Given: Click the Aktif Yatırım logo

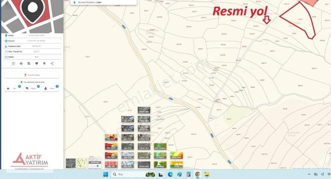Looking at the screenshot, I should coord(29,161).
